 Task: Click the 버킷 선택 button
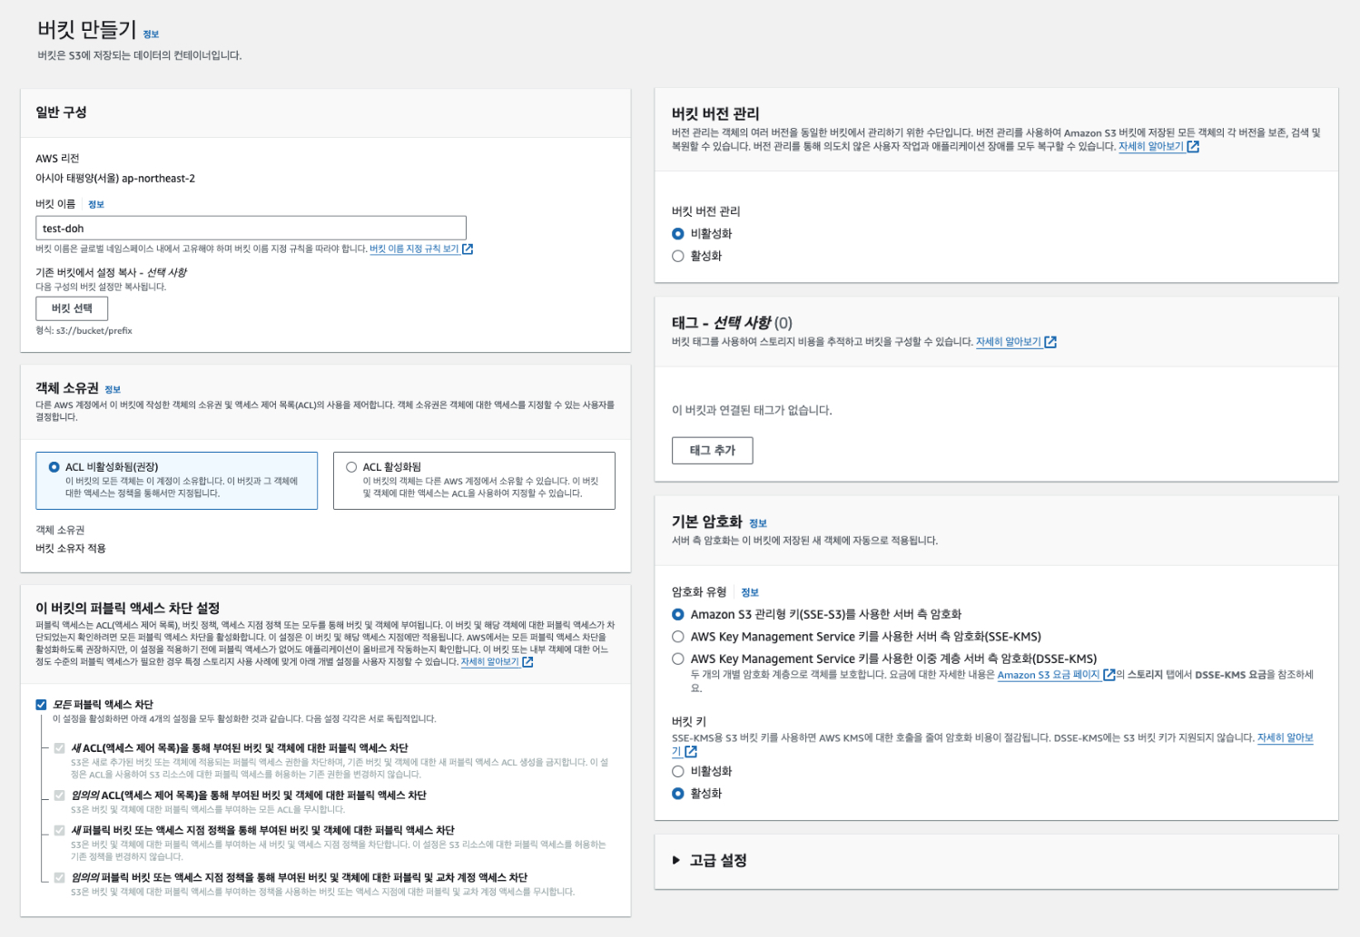pos(72,308)
